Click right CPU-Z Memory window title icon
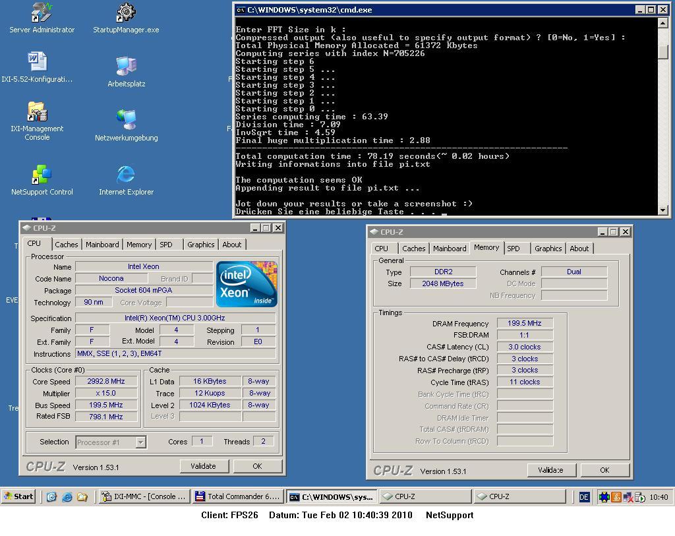The image size is (675, 536). [374, 231]
